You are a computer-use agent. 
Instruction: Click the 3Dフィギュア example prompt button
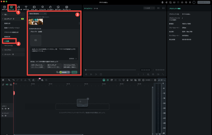[x=54, y=66]
